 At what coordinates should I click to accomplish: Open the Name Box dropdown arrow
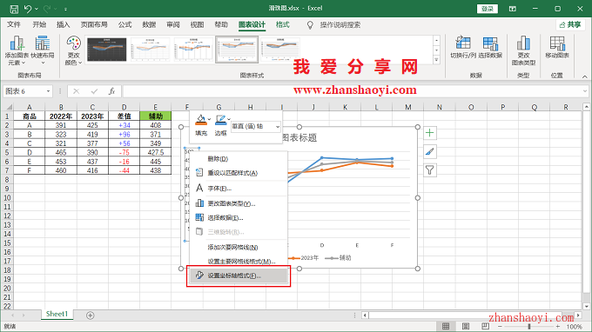[48, 91]
